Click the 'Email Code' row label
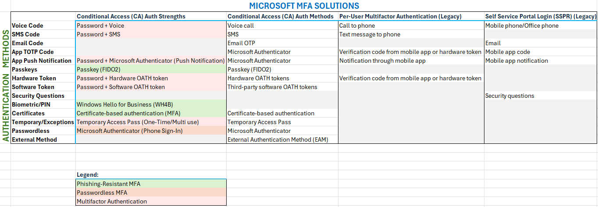The height and width of the screenshot is (207, 598). pos(43,43)
